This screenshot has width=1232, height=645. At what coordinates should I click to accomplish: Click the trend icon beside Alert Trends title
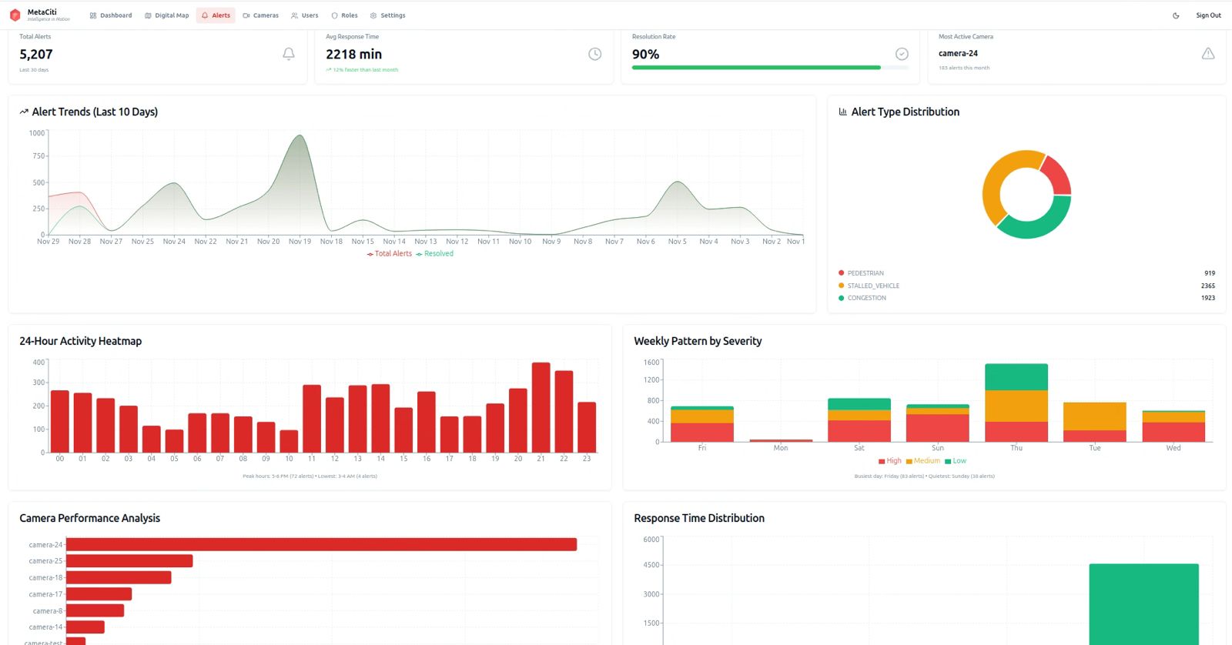(24, 112)
